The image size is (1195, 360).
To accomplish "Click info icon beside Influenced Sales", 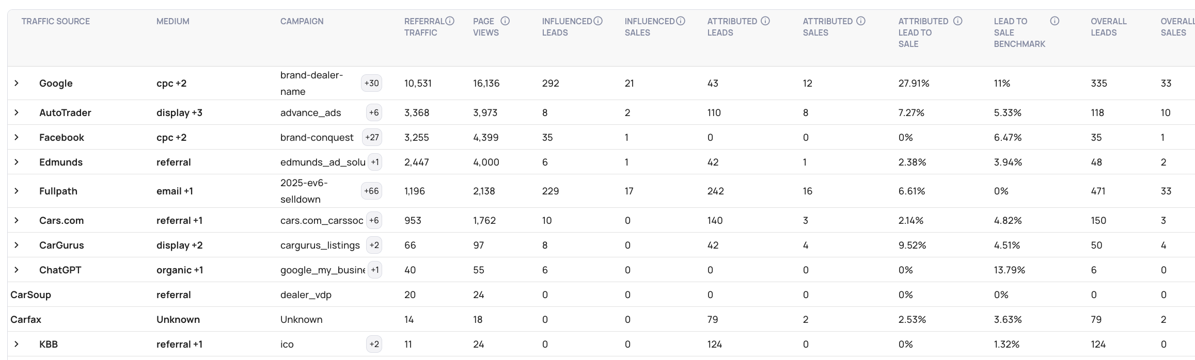I will click(681, 21).
